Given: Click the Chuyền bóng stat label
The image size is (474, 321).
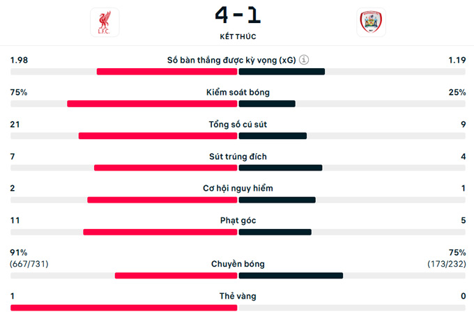Looking at the screenshot, I should [x=237, y=264].
